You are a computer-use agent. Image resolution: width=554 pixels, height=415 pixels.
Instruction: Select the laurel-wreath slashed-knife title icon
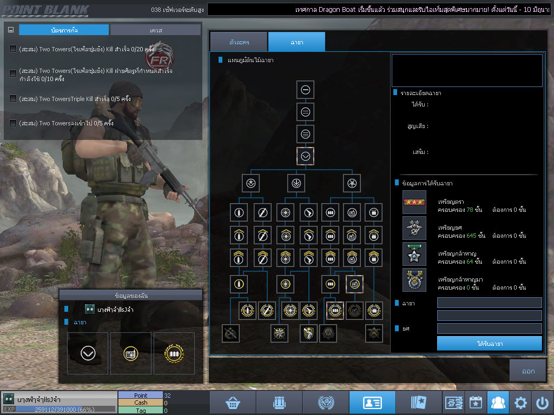267,311
